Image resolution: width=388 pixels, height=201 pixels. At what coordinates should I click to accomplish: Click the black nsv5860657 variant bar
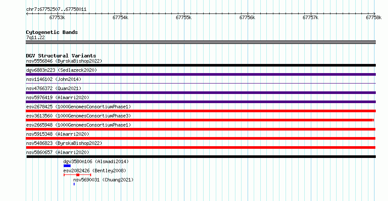coord(201,157)
